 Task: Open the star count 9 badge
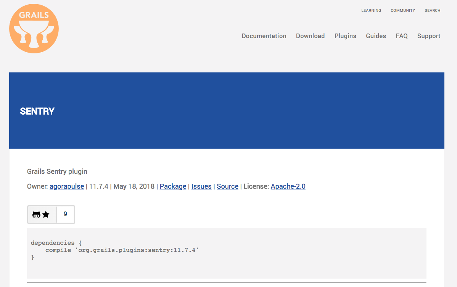click(66, 214)
